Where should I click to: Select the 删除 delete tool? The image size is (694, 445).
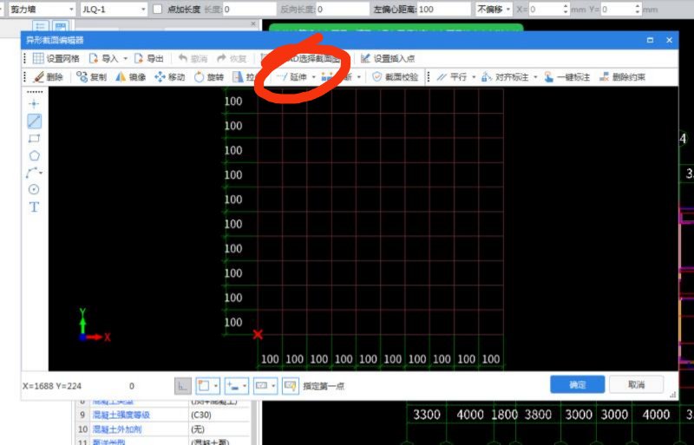pyautogui.click(x=49, y=77)
